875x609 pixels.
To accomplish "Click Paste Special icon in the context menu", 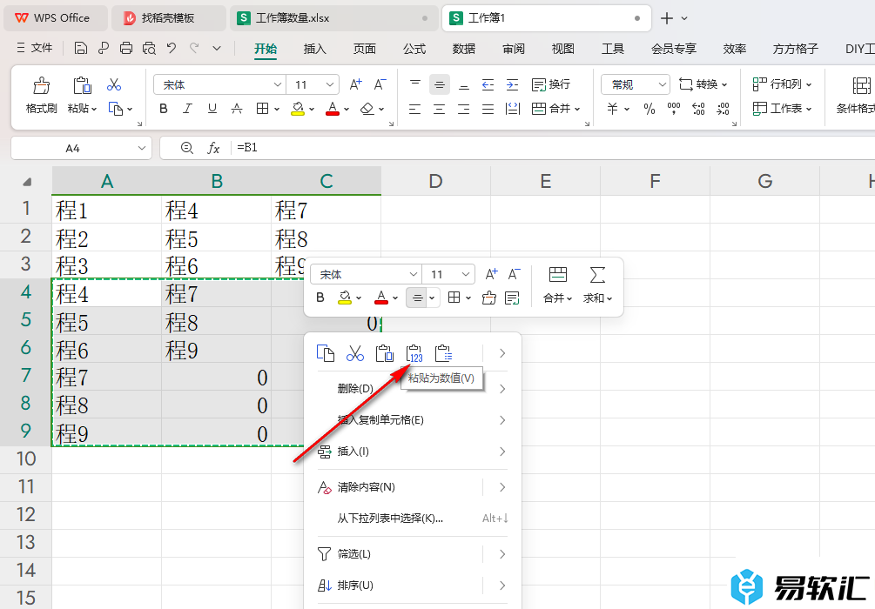I will [444, 353].
